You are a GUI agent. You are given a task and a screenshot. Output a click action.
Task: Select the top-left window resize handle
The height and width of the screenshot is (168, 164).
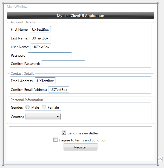(x=3, y=3)
